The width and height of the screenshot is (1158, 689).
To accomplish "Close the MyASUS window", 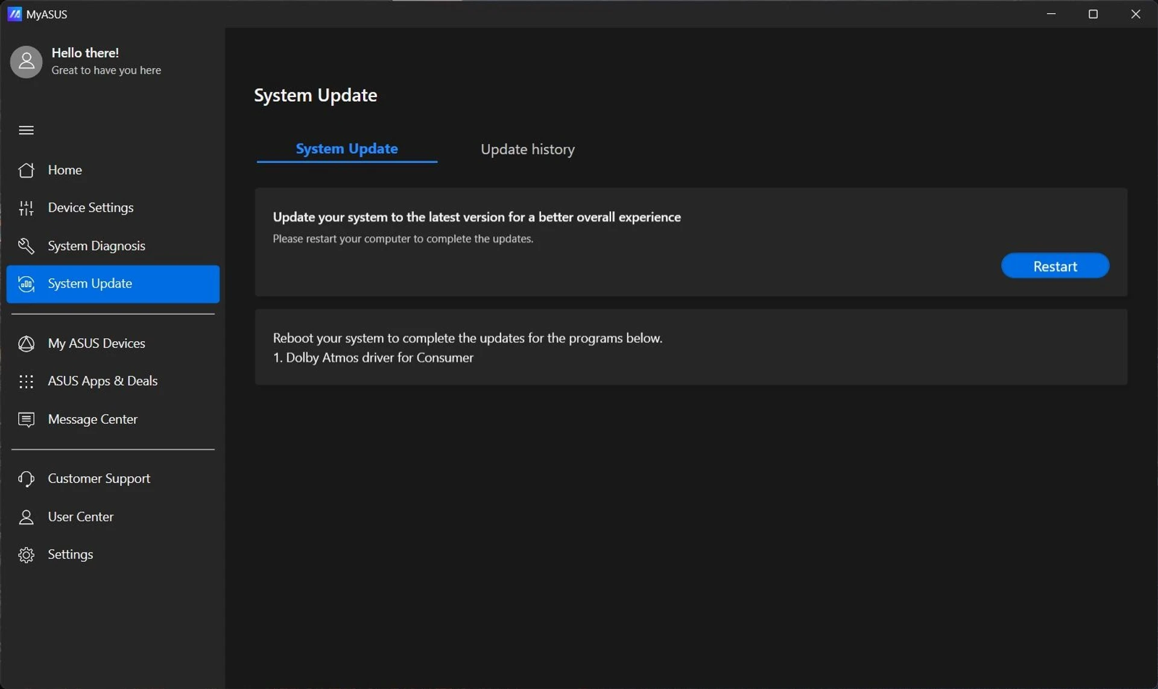I will click(x=1136, y=14).
